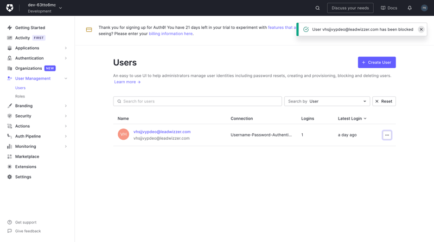
Task: Click the Logins column header
Action: [x=308, y=119]
